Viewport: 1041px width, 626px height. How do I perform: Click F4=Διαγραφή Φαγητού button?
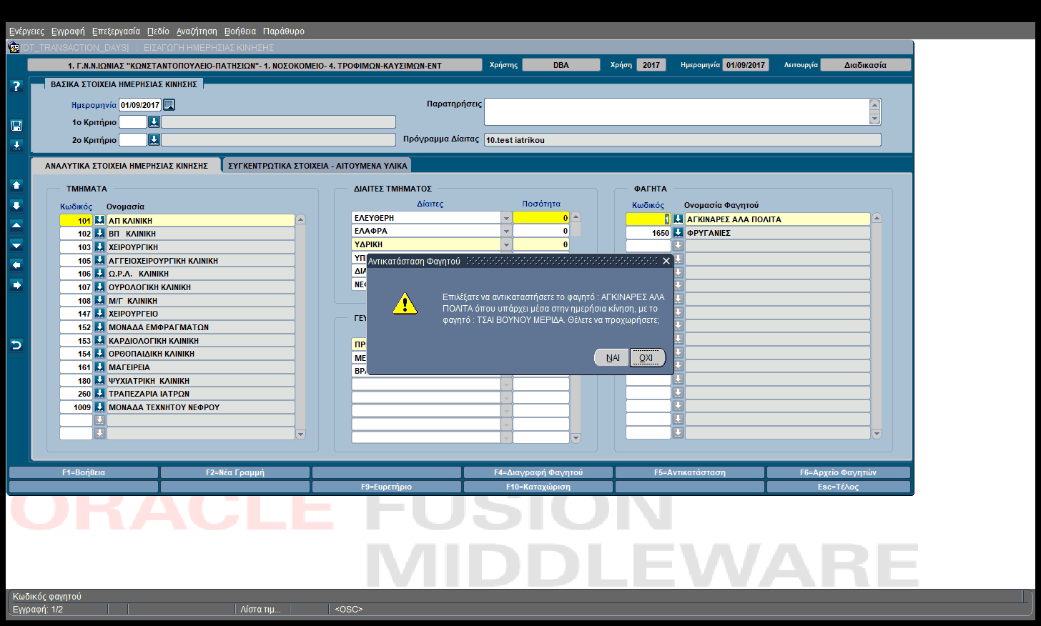(538, 472)
